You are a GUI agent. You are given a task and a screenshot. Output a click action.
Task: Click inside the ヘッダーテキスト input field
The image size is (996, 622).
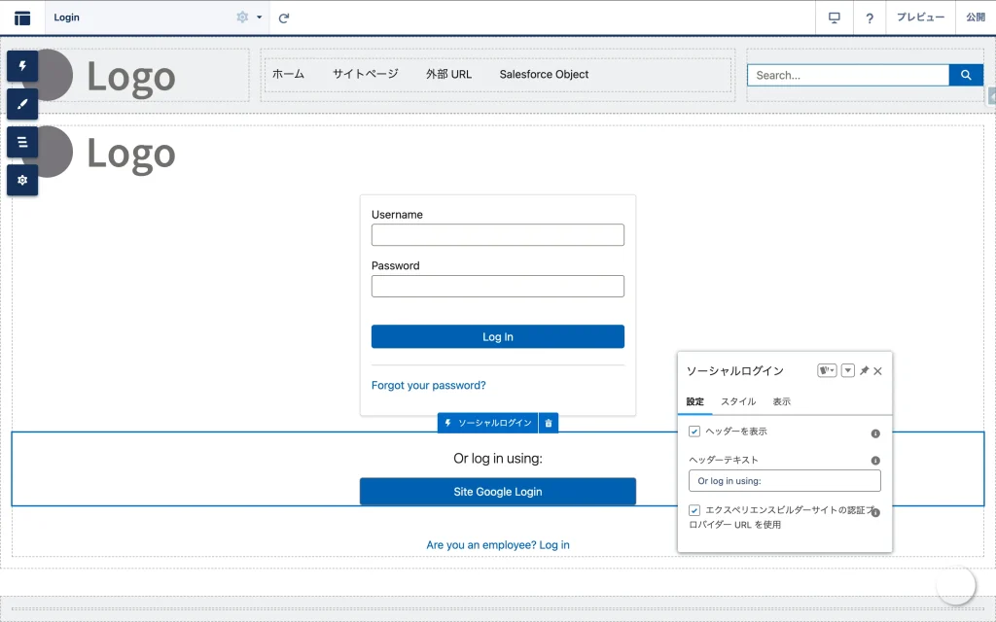pos(784,481)
